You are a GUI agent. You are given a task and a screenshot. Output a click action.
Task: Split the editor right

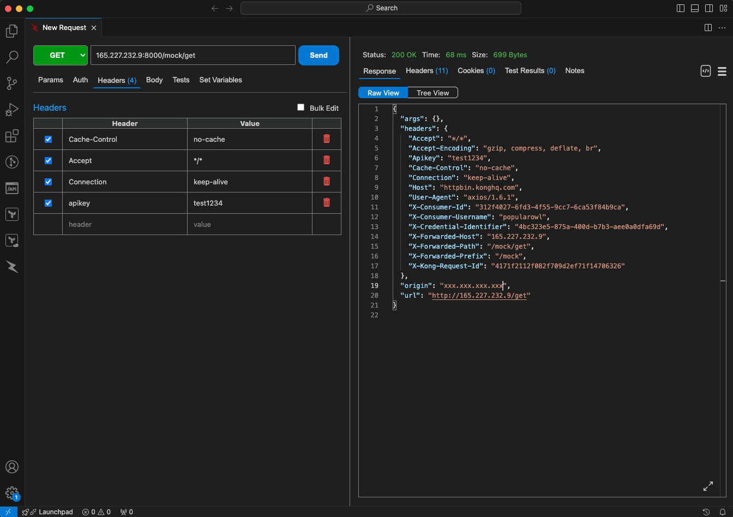[708, 27]
